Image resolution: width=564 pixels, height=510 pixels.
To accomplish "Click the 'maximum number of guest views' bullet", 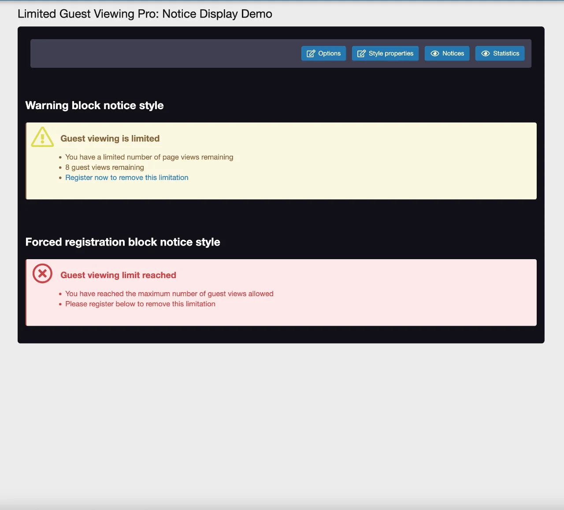I will click(x=169, y=294).
